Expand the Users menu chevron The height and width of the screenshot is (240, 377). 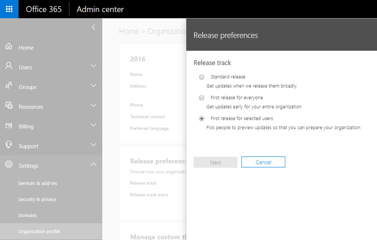pyautogui.click(x=94, y=66)
